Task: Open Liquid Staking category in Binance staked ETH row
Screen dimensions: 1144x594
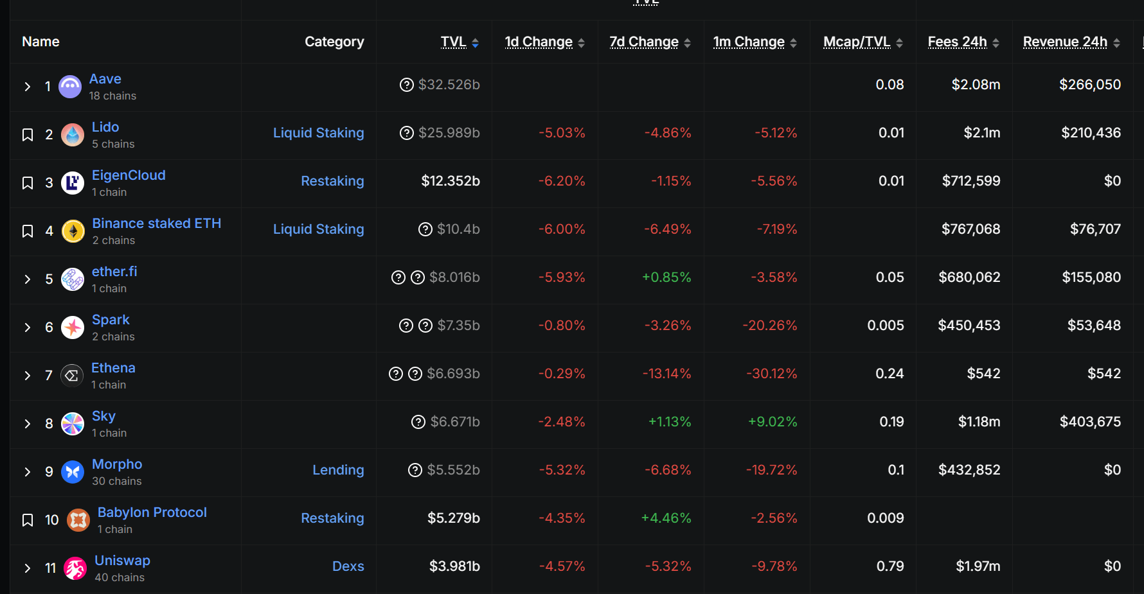Action: pyautogui.click(x=318, y=229)
